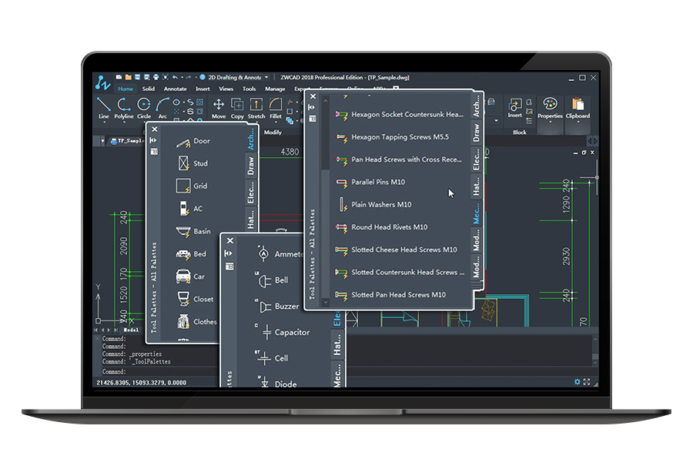693x476 pixels.
Task: Select the Line drawing tool
Action: tap(103, 109)
